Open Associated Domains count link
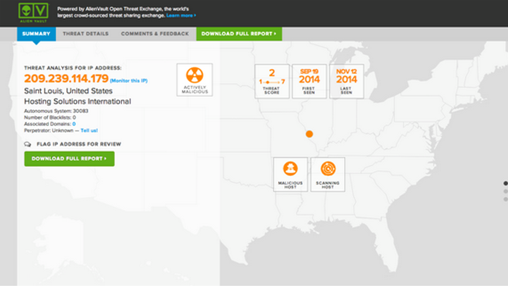 [74, 124]
